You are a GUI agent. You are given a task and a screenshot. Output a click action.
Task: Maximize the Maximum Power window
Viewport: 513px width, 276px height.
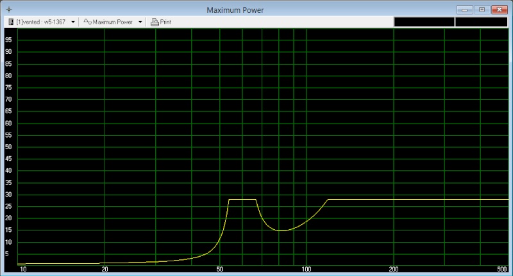(482, 10)
